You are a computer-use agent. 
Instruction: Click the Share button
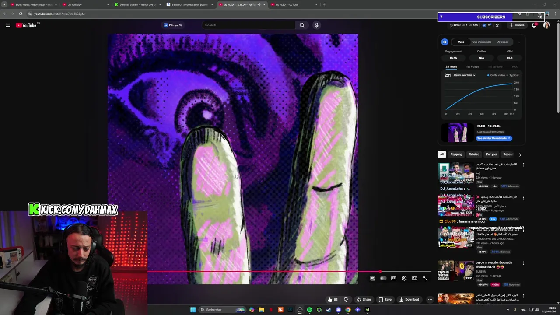(x=364, y=300)
